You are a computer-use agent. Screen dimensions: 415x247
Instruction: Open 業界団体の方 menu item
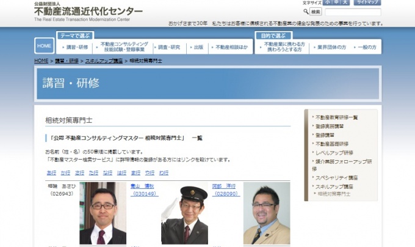pyautogui.click(x=330, y=47)
